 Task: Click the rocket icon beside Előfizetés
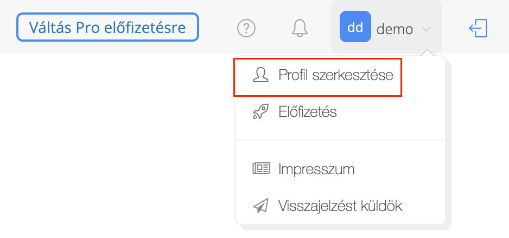pos(260,112)
